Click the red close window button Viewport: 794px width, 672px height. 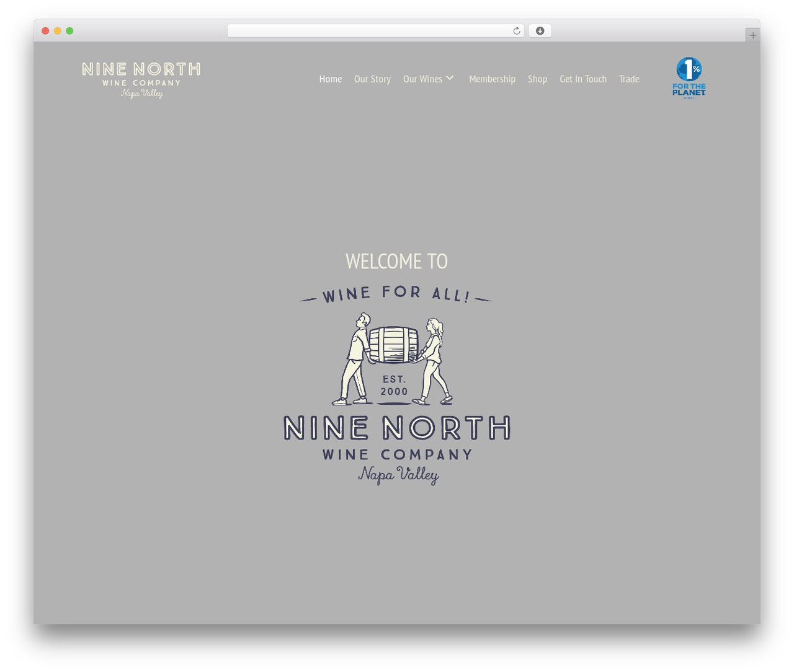pyautogui.click(x=45, y=31)
